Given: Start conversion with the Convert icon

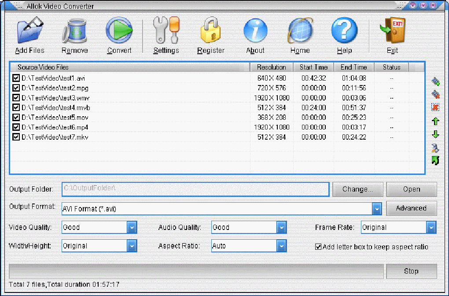Looking at the screenshot, I should click(119, 30).
